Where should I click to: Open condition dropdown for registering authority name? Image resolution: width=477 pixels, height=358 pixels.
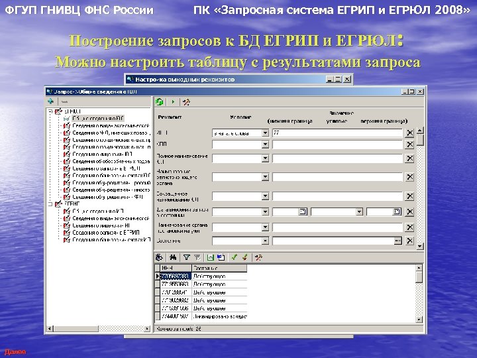(x=265, y=177)
